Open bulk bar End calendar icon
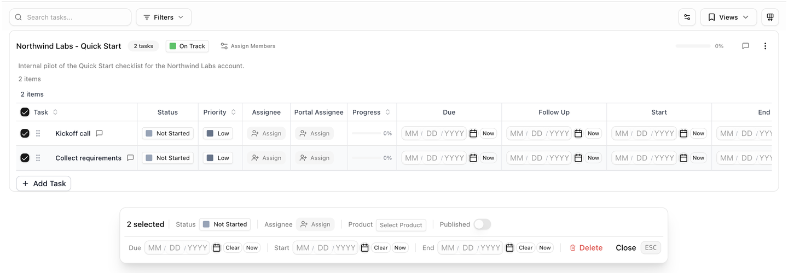 [509, 248]
